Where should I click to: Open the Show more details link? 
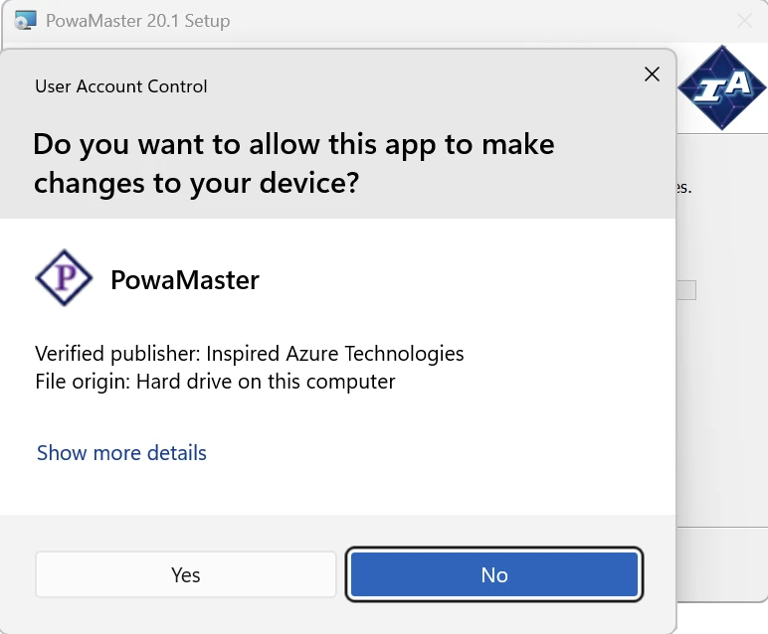(121, 453)
